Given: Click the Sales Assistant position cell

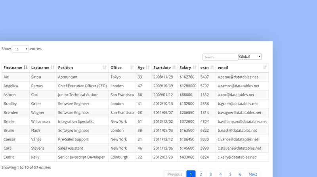Looking at the screenshot, I should point(82,148).
